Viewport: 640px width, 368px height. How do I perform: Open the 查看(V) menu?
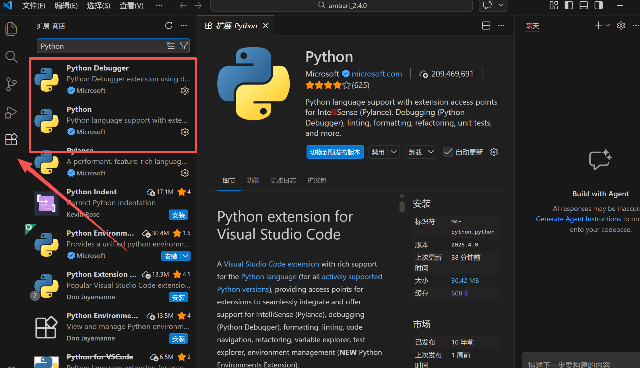(x=131, y=5)
